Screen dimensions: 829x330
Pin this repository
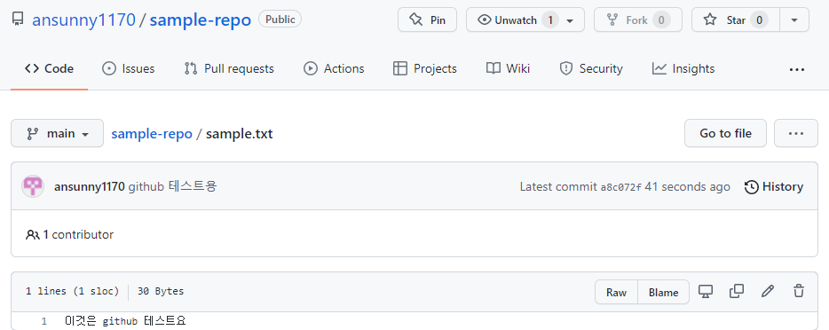click(427, 20)
